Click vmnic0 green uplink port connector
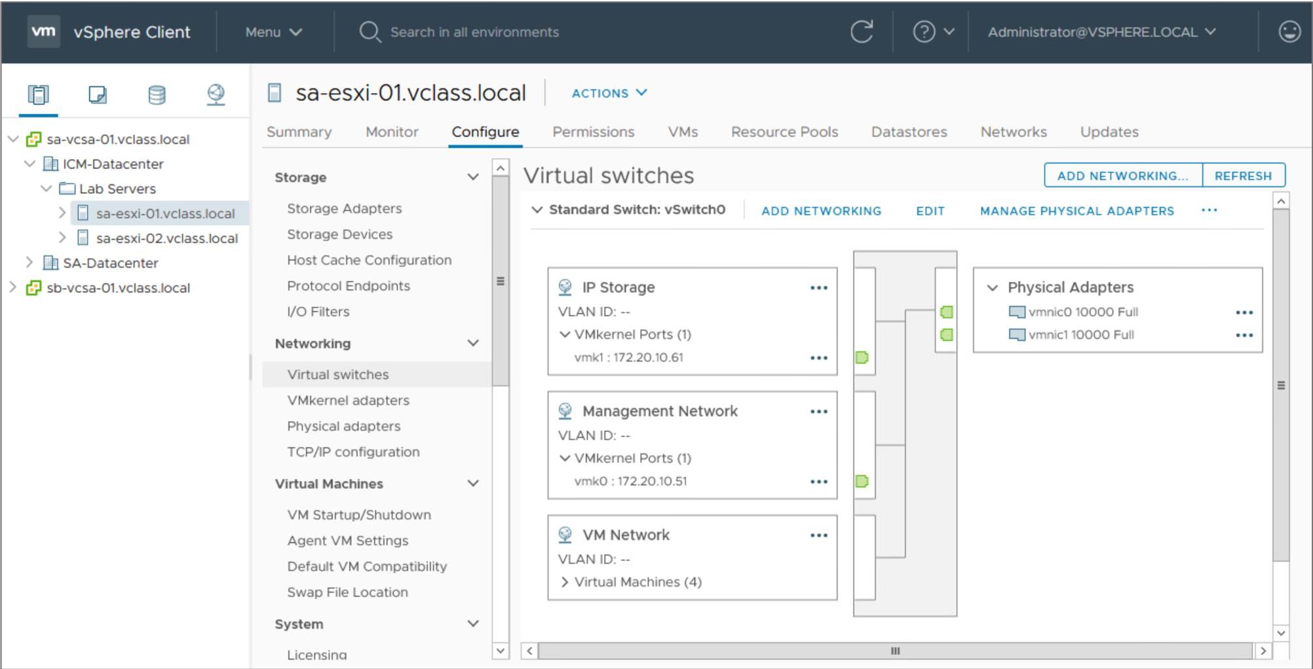The image size is (1313, 669). 947,312
